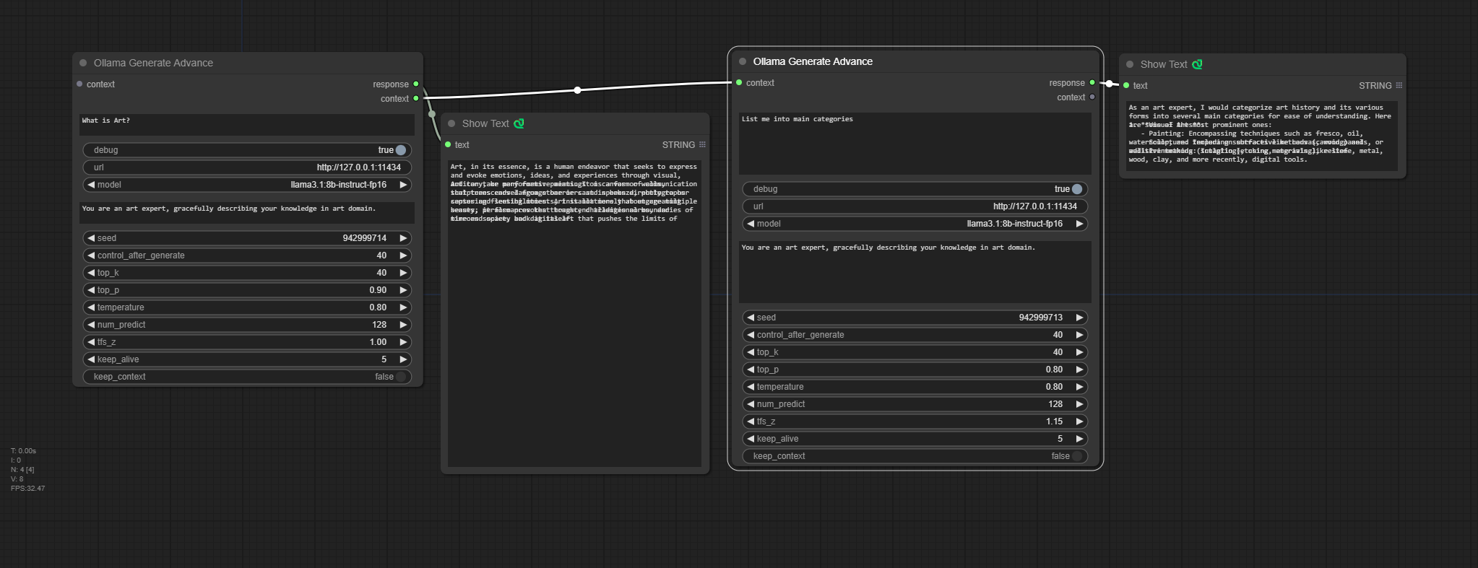Image resolution: width=1478 pixels, height=568 pixels.
Task: Click system prompt field in the 'What is Art?' node
Action: 247,213
